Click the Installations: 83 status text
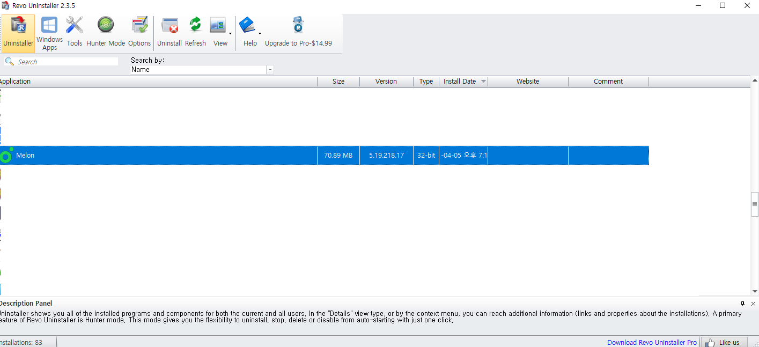The width and height of the screenshot is (759, 347). pyautogui.click(x=21, y=342)
